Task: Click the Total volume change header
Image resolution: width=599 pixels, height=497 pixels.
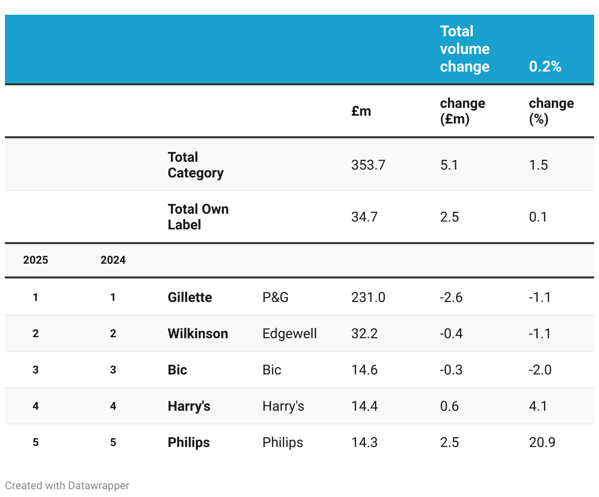Action: click(464, 49)
